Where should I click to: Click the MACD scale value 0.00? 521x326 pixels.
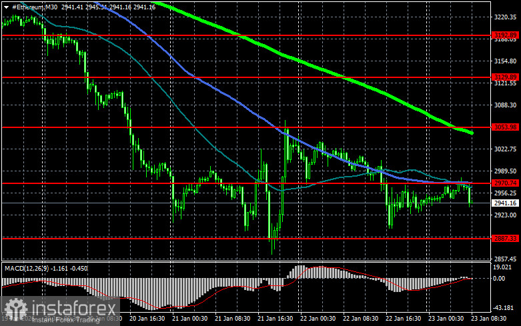point(499,278)
